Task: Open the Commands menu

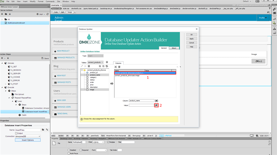Action: pos(50,1)
